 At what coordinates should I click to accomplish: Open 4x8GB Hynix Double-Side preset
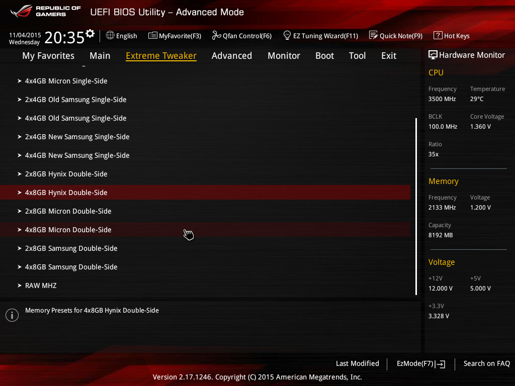pos(205,192)
